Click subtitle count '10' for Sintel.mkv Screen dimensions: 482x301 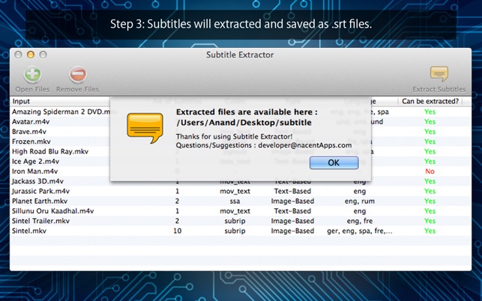click(x=178, y=231)
